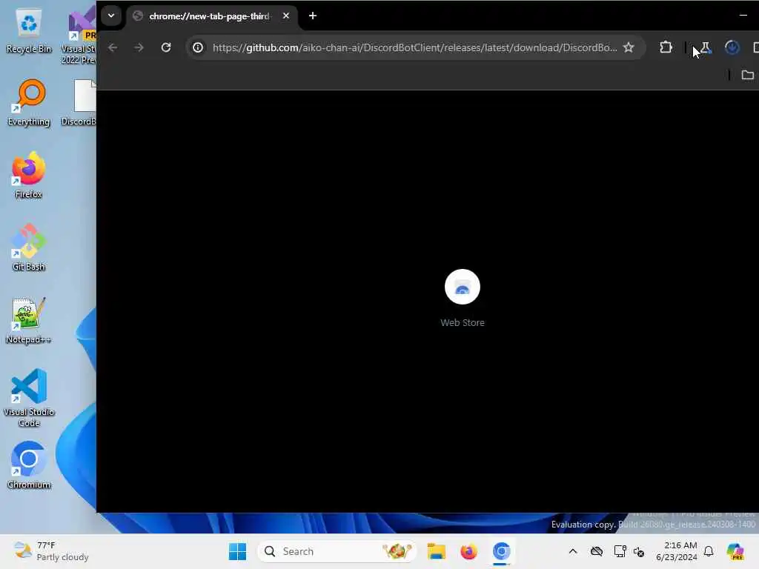Launch Firefox from desktop shortcut

coord(29,175)
